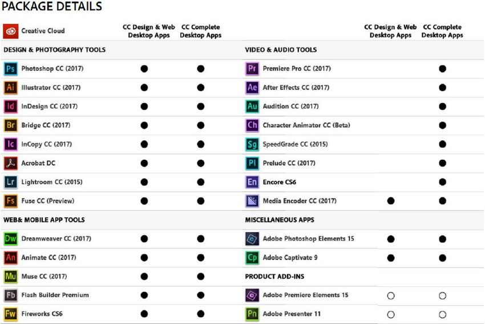Click the Video & Audio Tools heading
Image resolution: width=485 pixels, height=324 pixels.
pyautogui.click(x=281, y=50)
